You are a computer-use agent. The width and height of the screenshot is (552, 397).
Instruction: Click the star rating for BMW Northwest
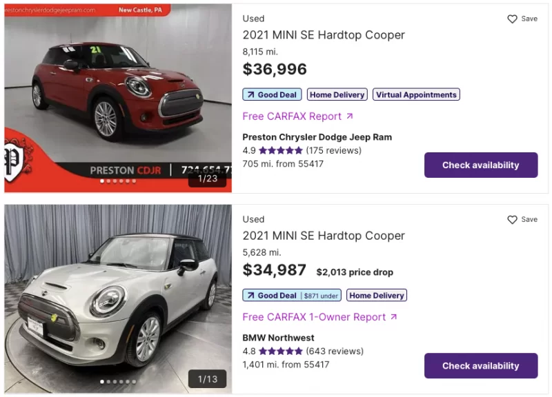pos(280,351)
